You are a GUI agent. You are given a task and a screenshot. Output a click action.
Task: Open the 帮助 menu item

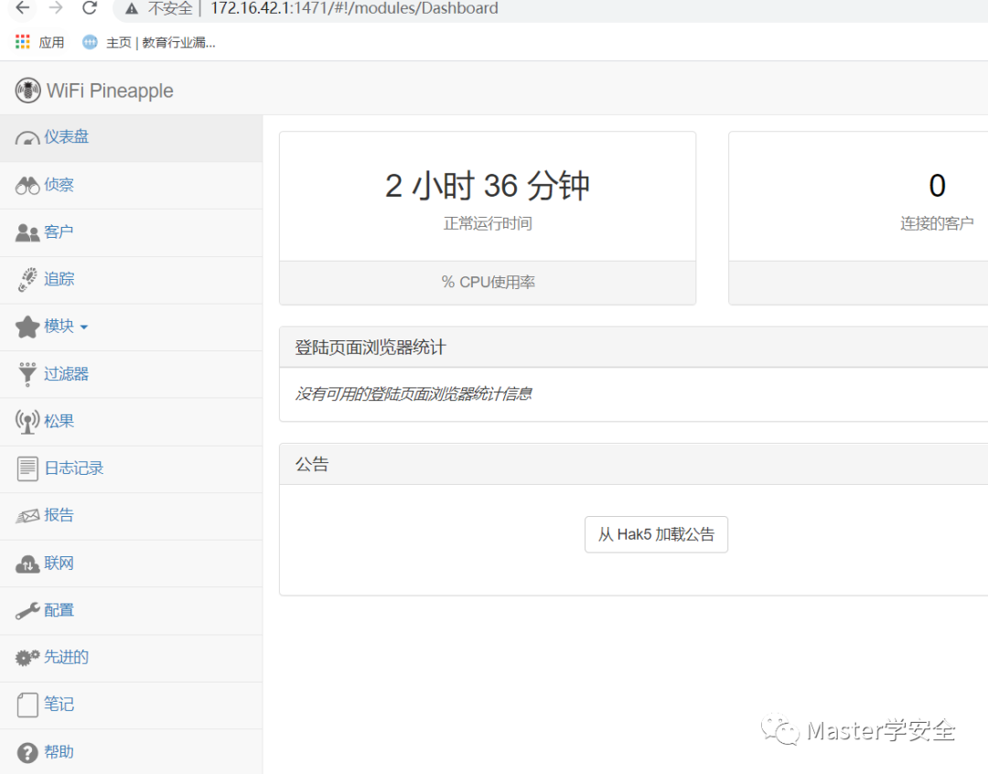click(x=131, y=751)
